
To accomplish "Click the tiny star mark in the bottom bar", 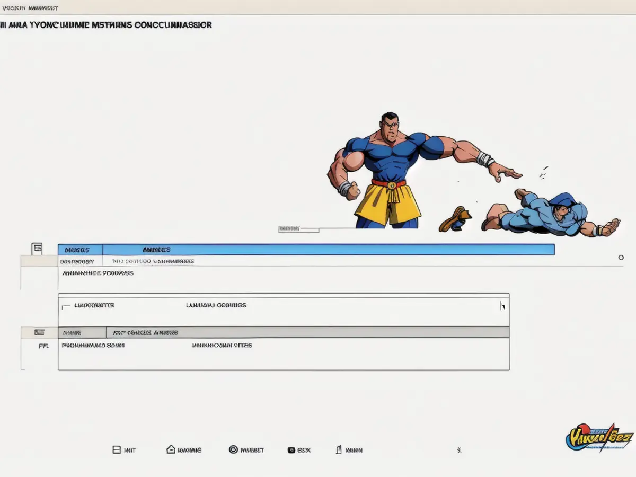I will [459, 450].
